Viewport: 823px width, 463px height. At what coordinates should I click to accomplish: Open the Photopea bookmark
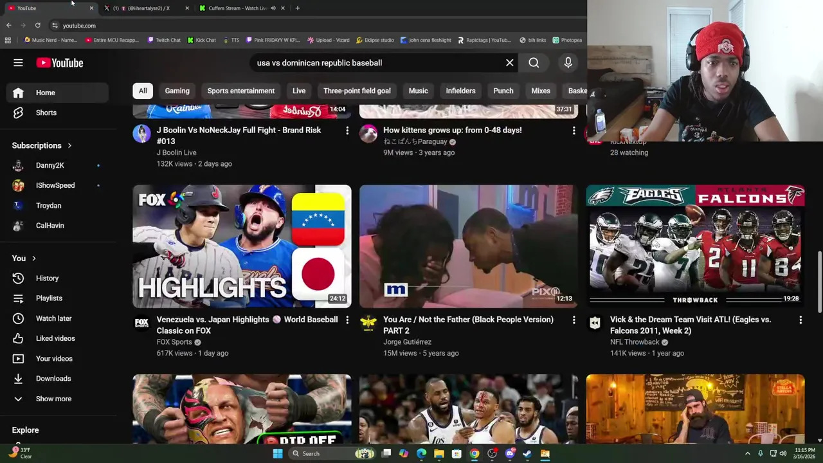click(x=567, y=40)
